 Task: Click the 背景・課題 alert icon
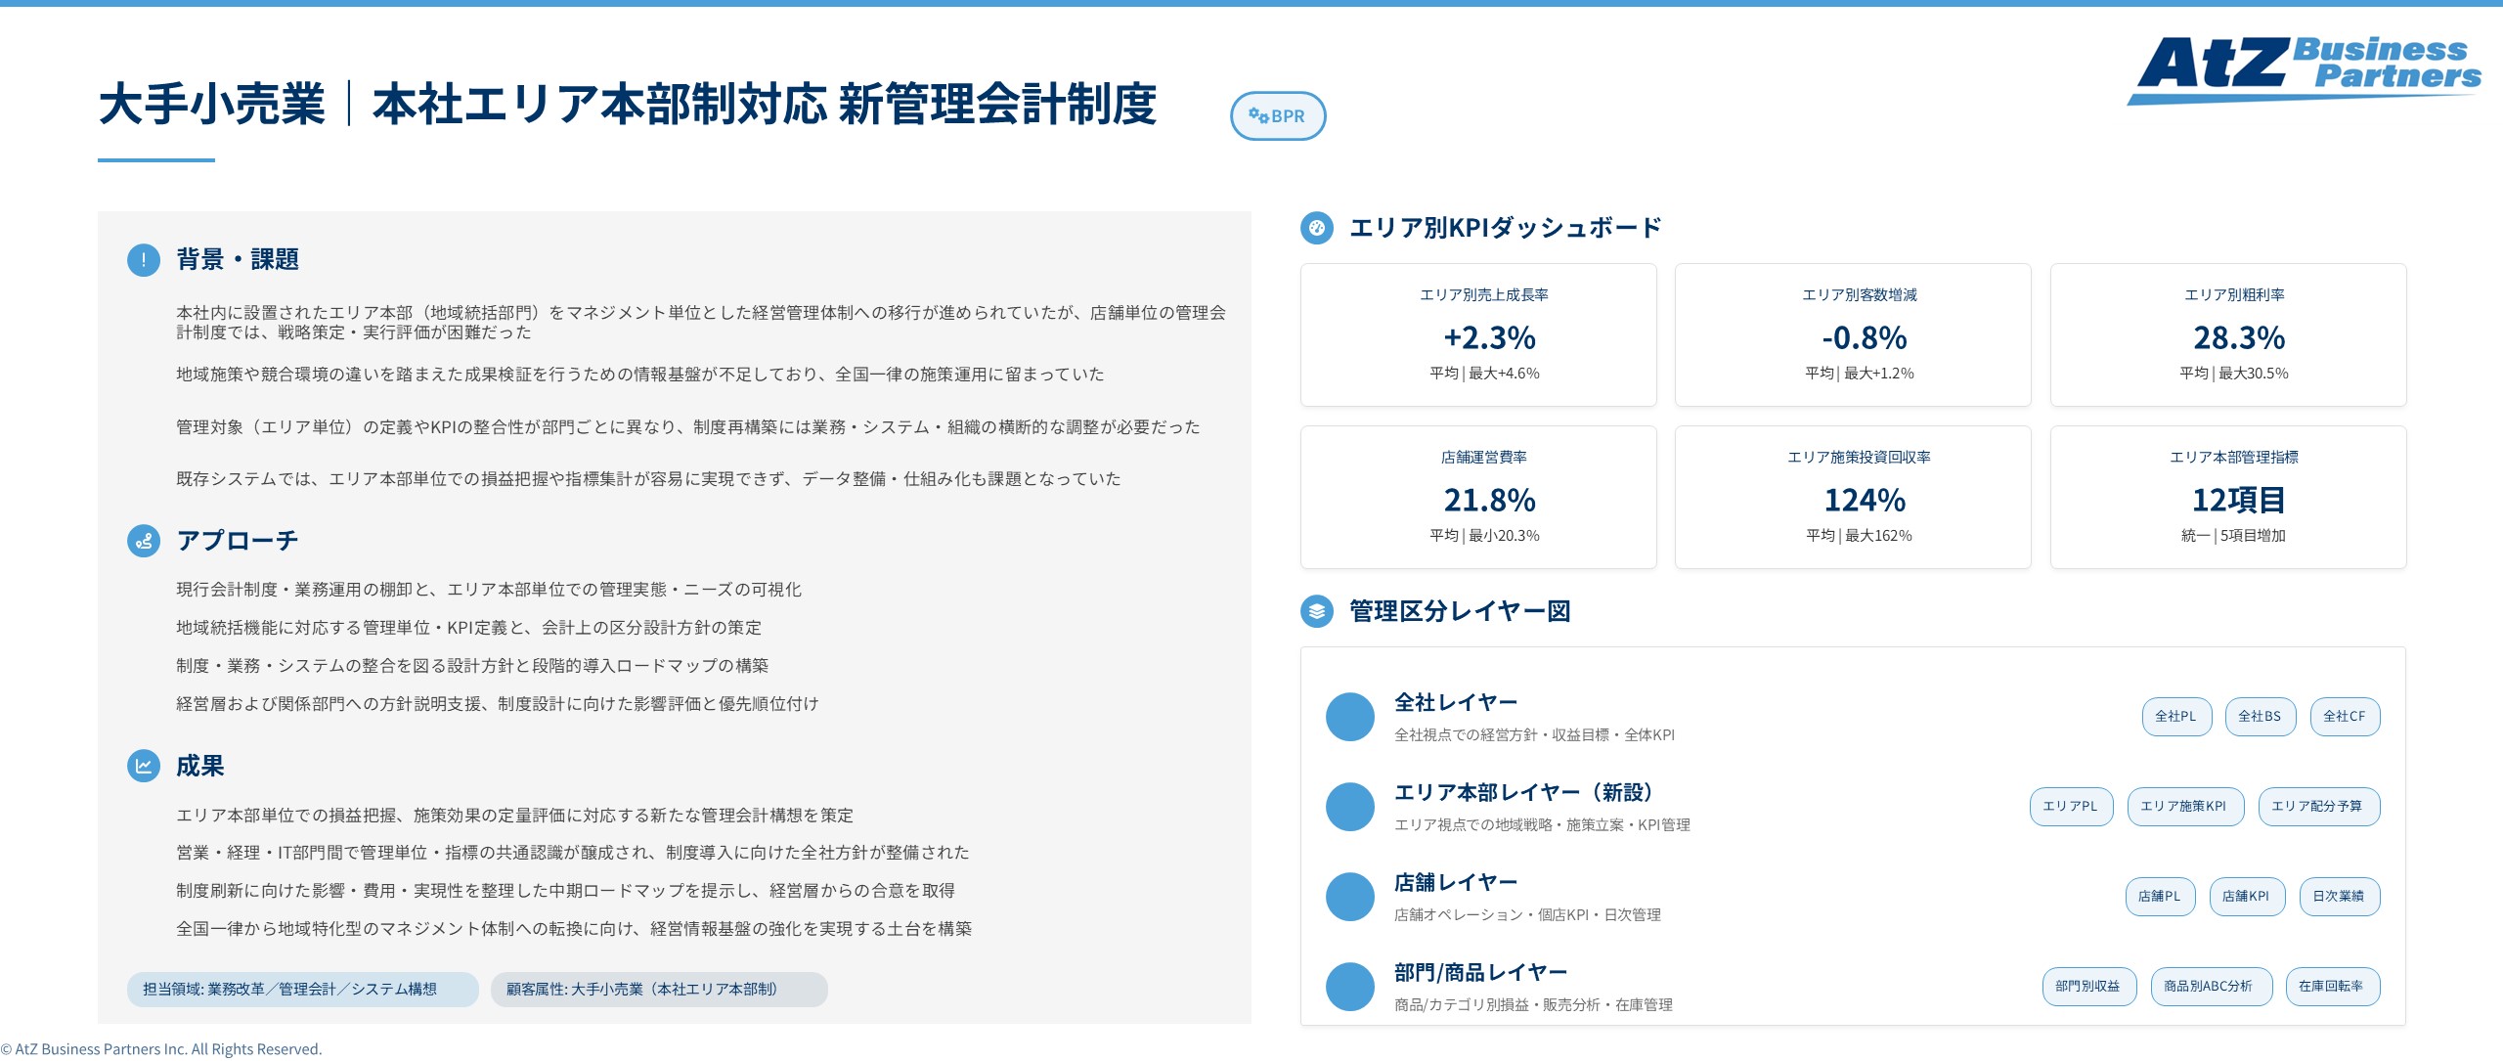pyautogui.click(x=143, y=260)
